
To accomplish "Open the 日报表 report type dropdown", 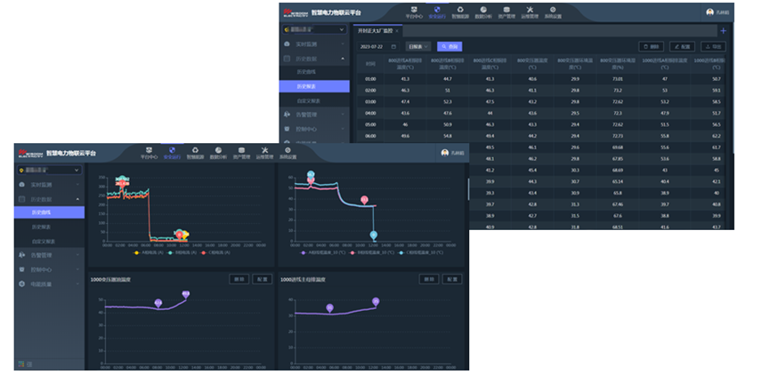I will pos(417,45).
